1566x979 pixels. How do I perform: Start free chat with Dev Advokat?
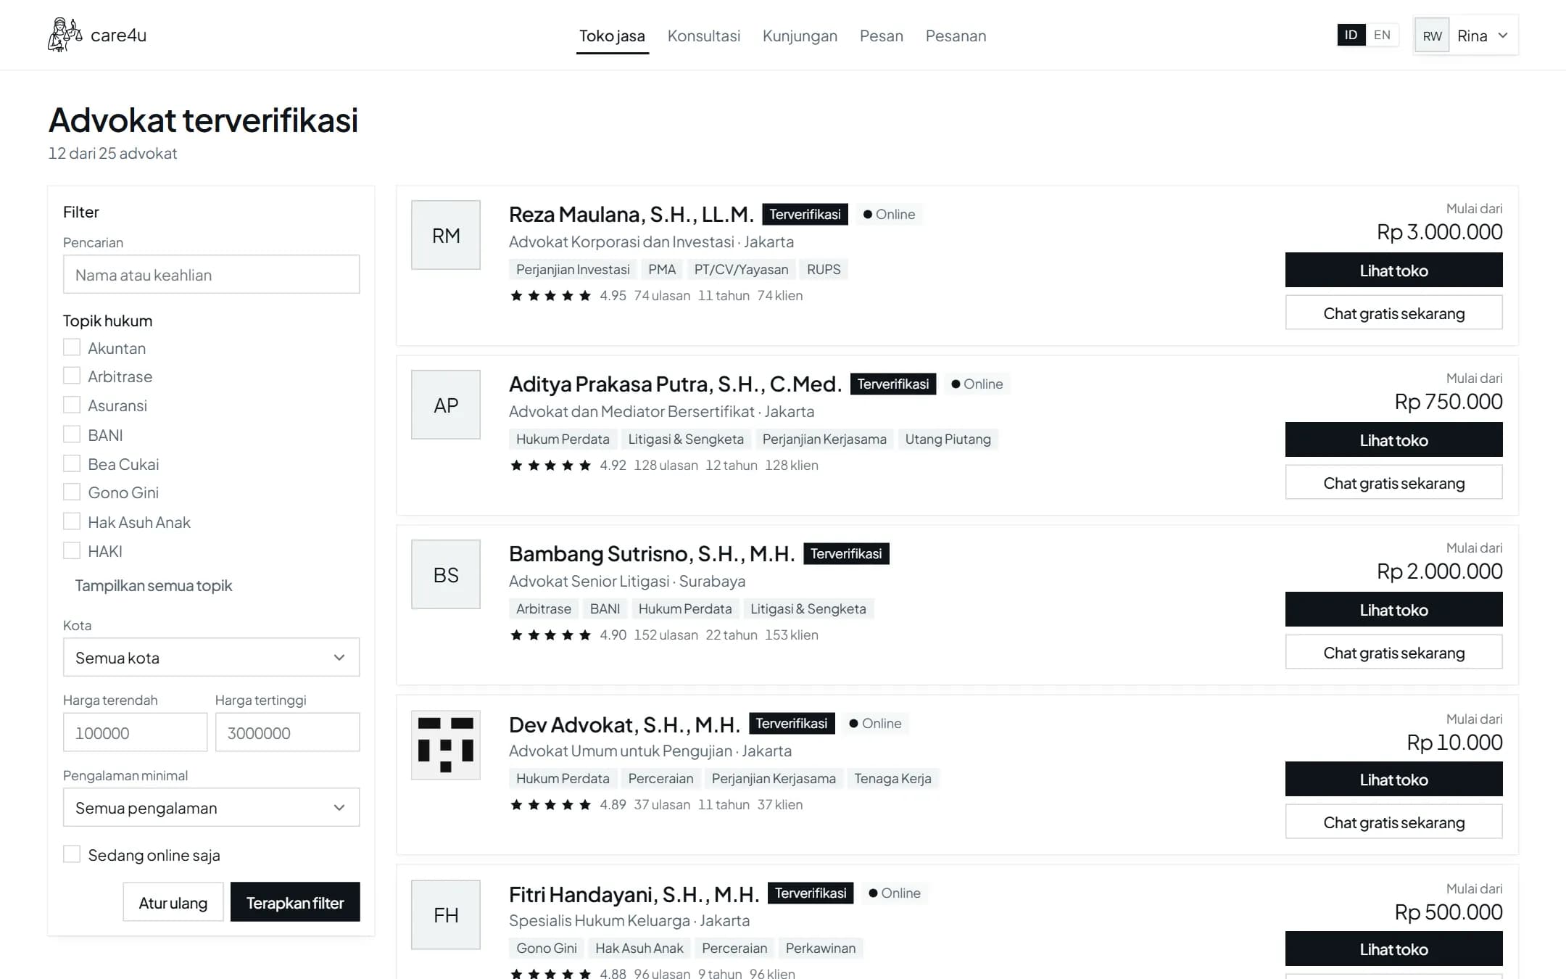click(1393, 822)
